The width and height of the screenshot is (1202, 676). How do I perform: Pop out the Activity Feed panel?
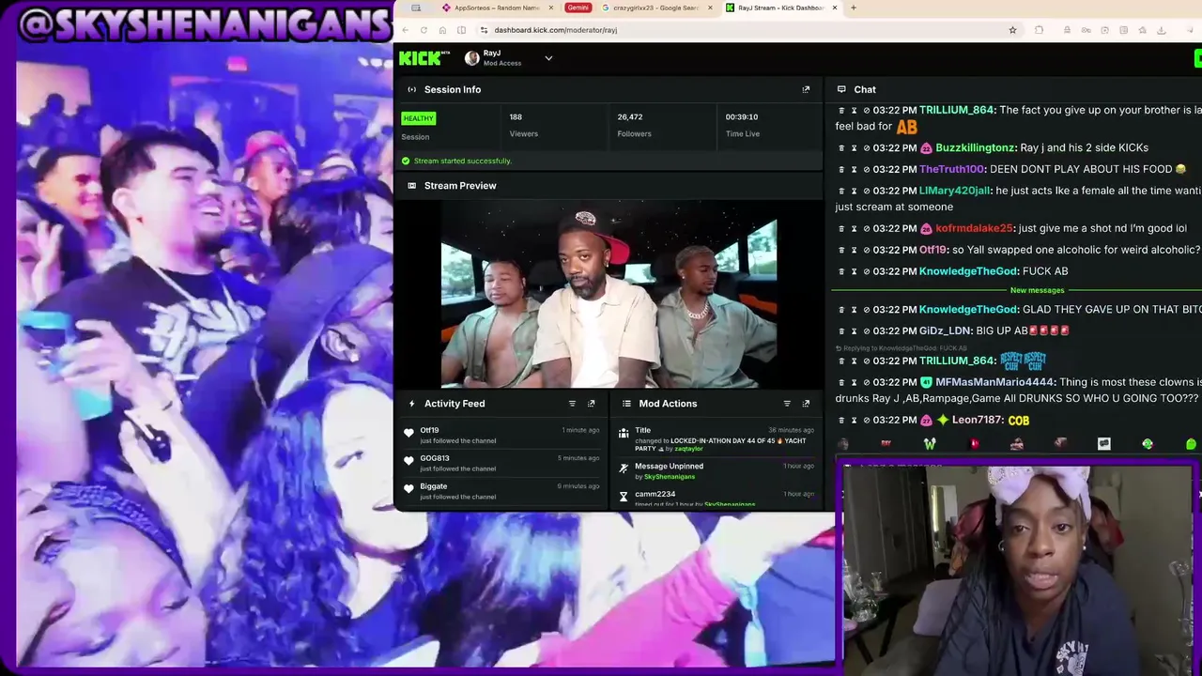(591, 404)
